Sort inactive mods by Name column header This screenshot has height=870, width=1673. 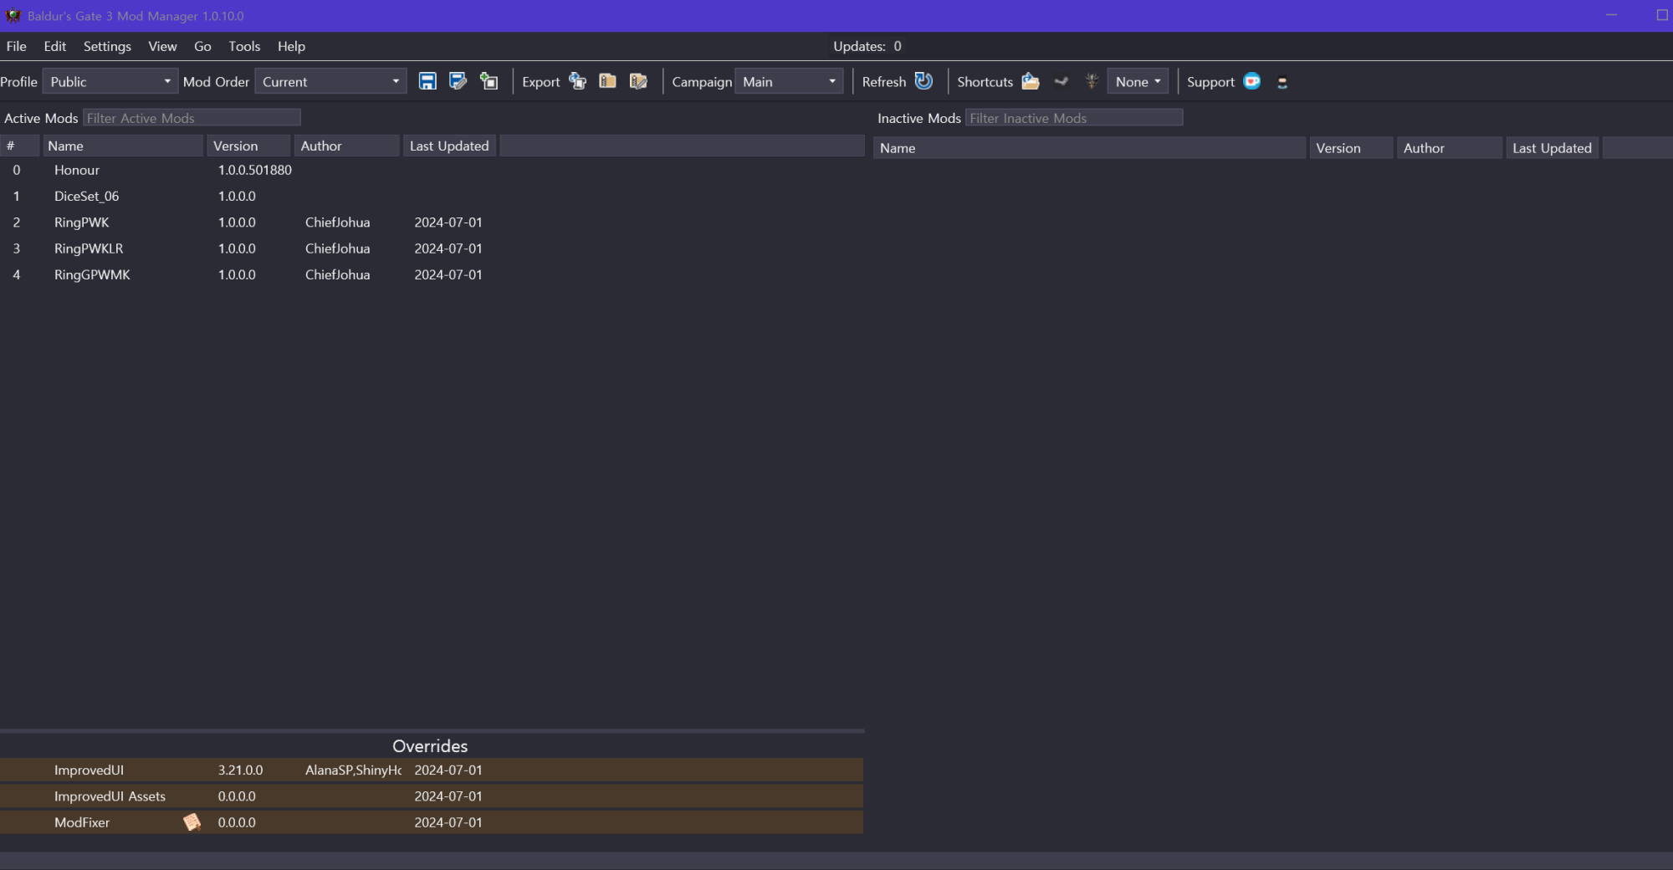coord(1090,148)
